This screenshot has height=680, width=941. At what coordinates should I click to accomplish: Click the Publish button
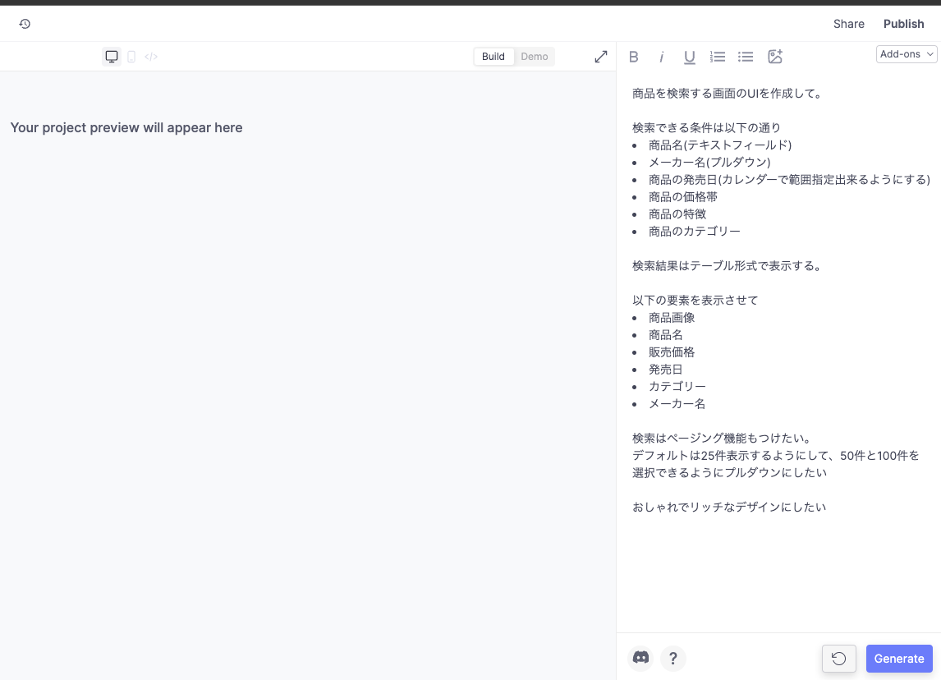pyautogui.click(x=904, y=24)
